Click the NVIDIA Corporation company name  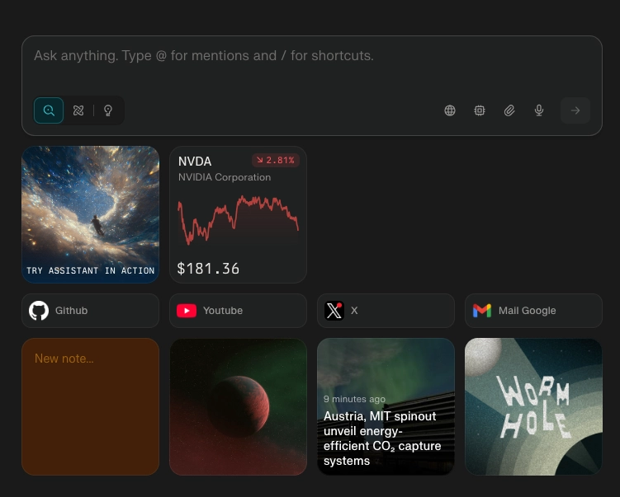pyautogui.click(x=225, y=177)
